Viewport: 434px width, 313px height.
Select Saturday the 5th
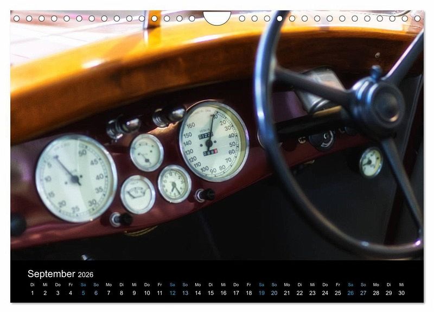point(83,293)
